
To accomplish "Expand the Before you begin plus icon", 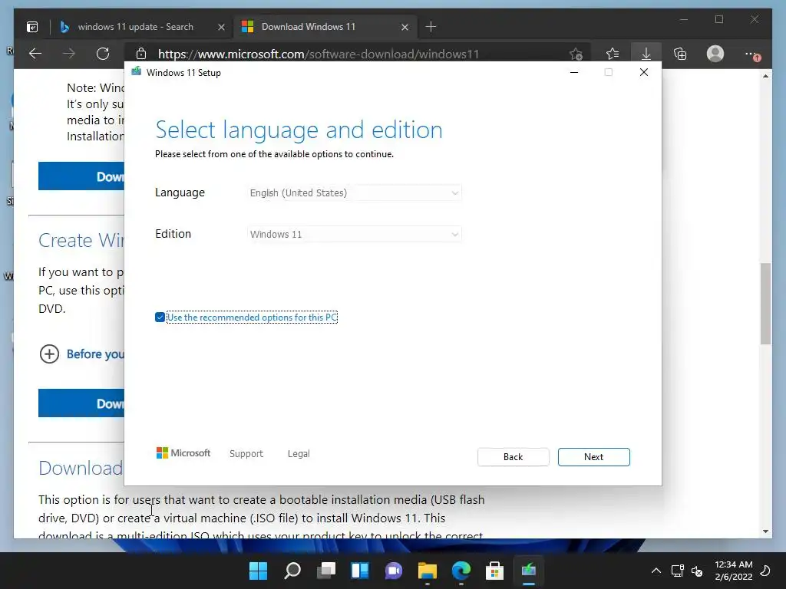I will point(49,354).
